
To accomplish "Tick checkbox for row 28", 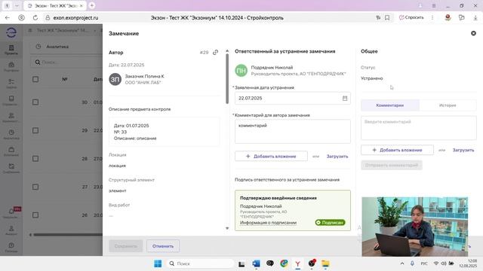I will (35, 159).
